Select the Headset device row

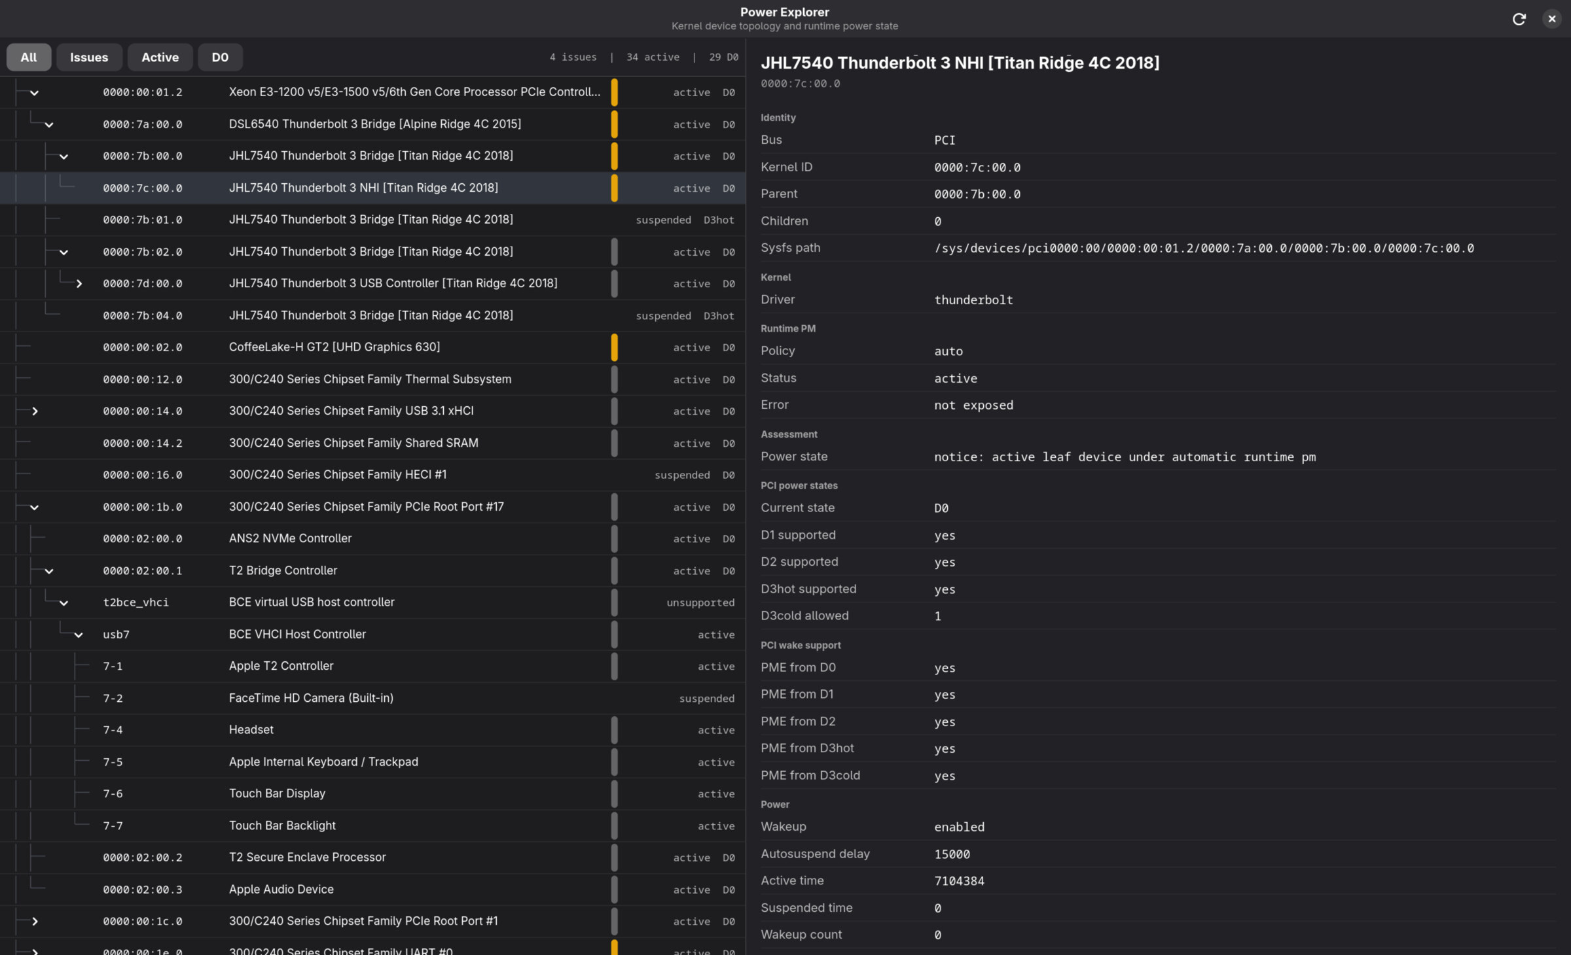click(372, 730)
